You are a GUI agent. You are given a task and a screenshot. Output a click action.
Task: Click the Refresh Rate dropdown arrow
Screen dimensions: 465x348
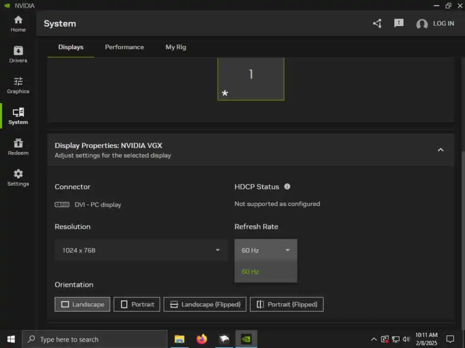287,250
